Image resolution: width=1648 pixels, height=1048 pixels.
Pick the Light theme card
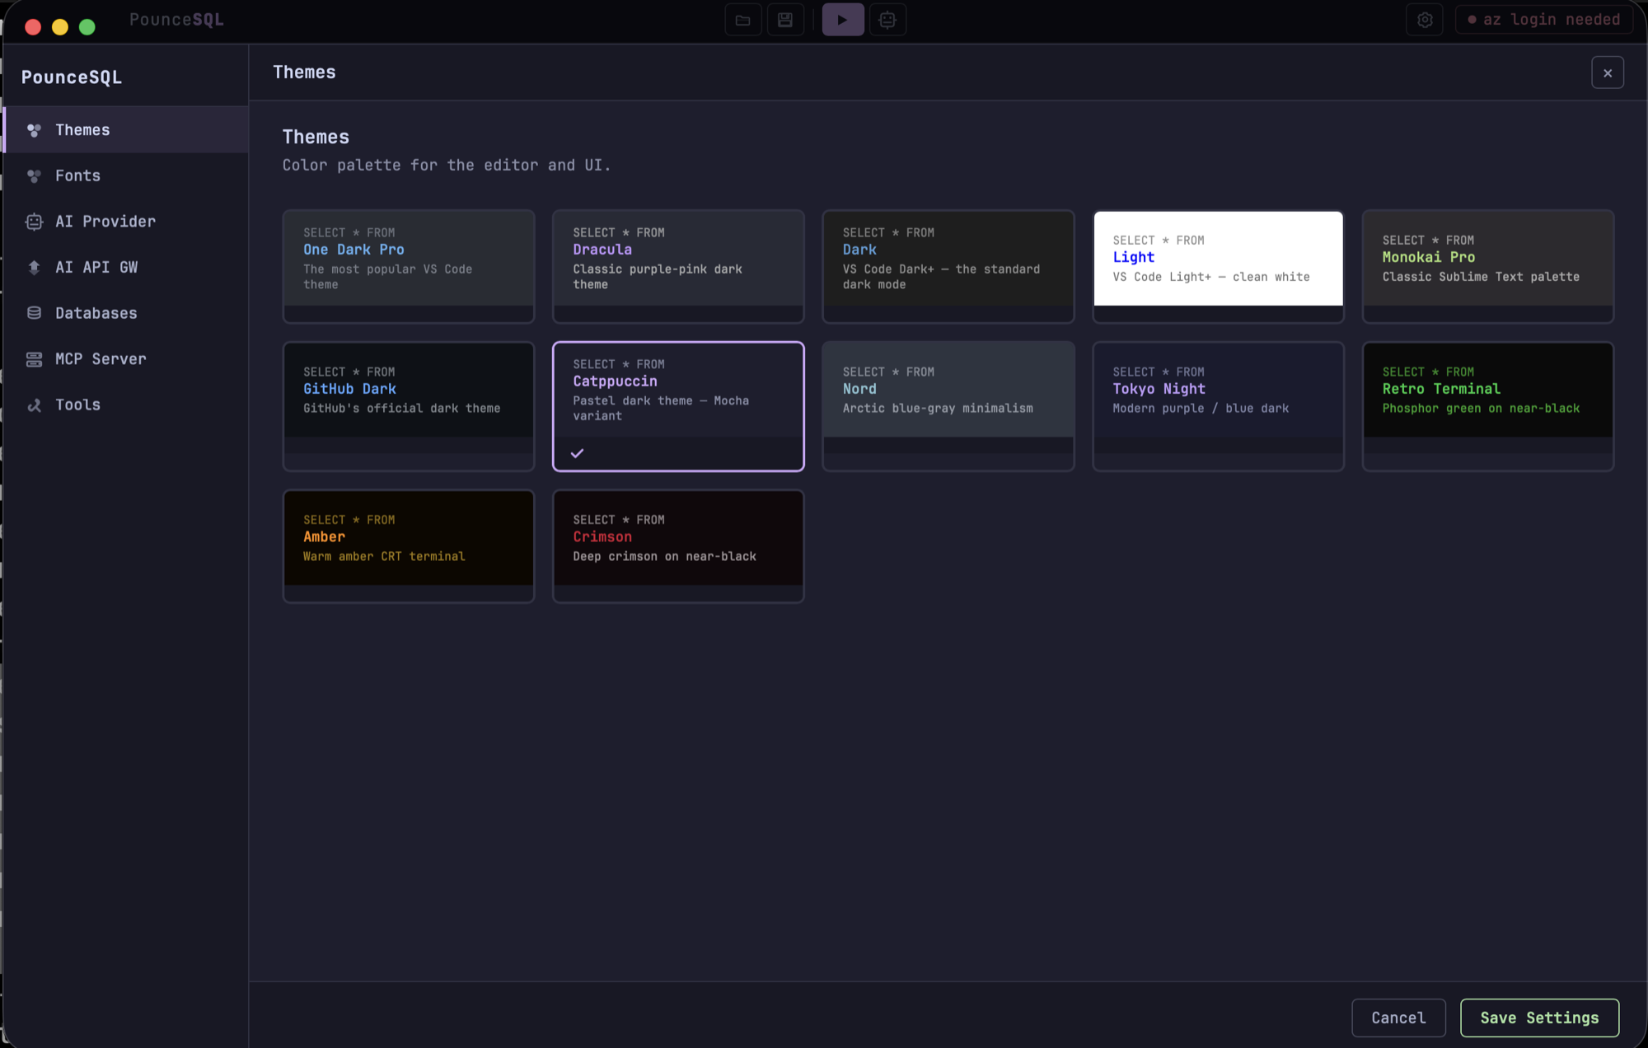[1218, 266]
